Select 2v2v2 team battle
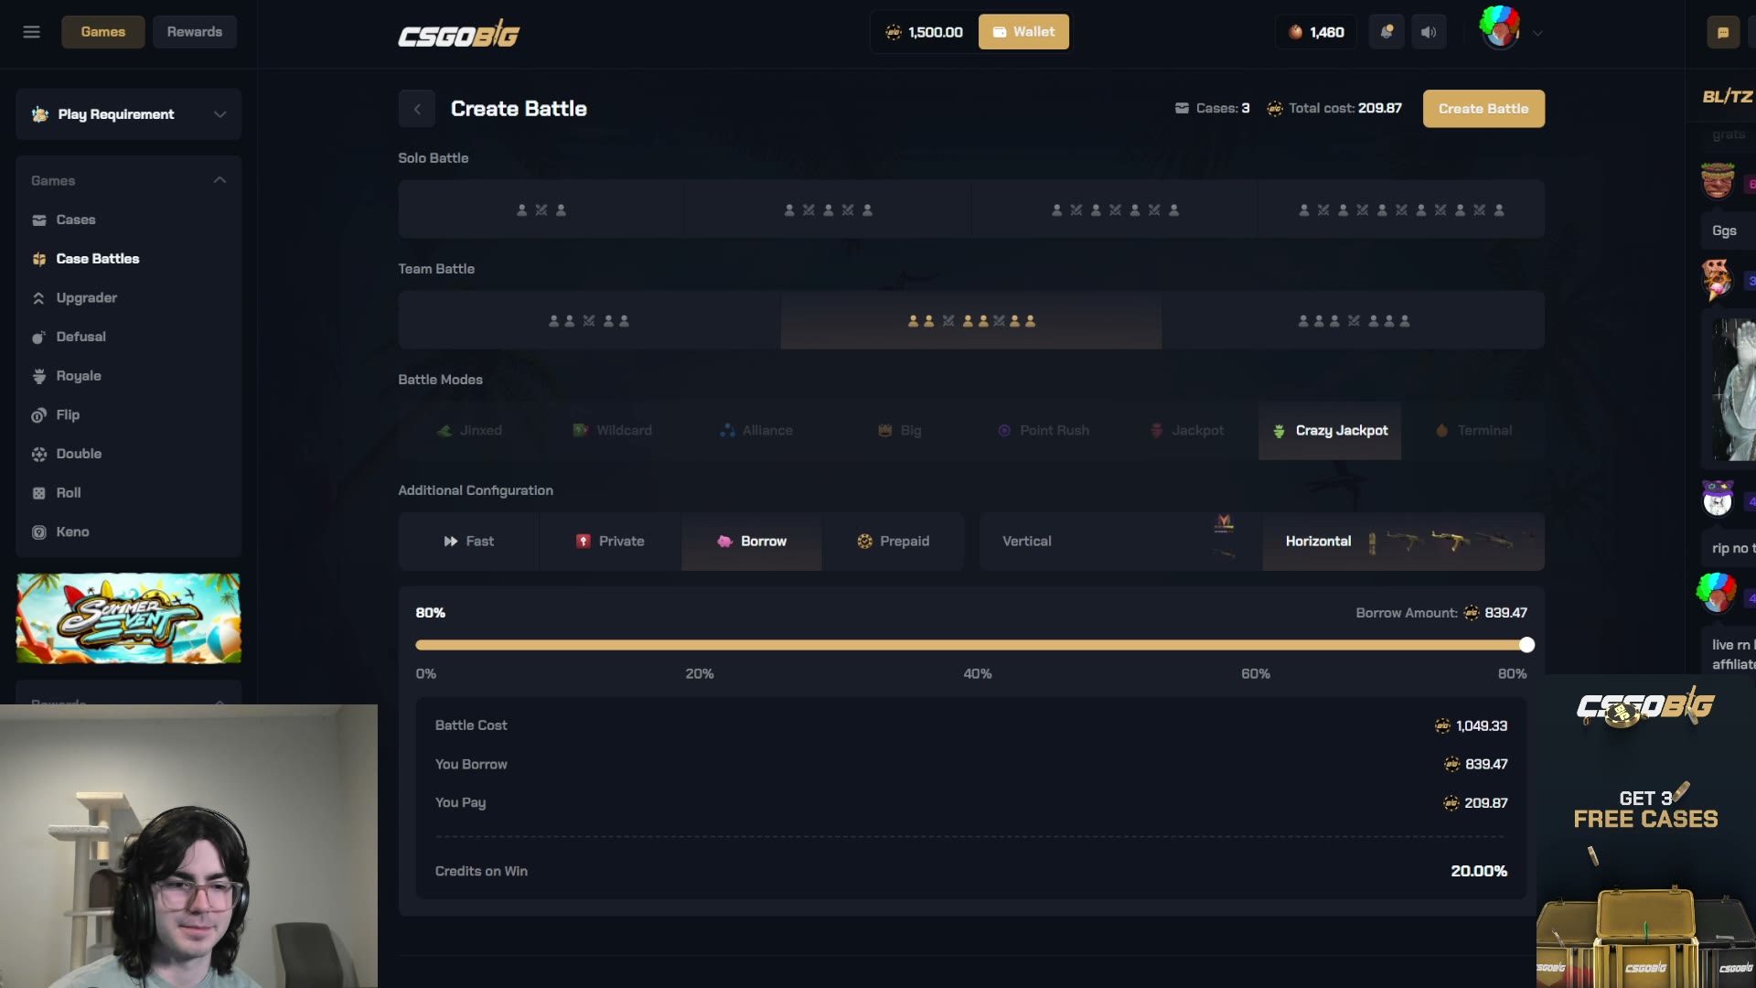The width and height of the screenshot is (1756, 988). coord(971,321)
